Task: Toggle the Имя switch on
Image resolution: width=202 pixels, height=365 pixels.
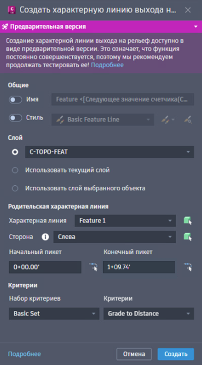Action: click(x=15, y=99)
